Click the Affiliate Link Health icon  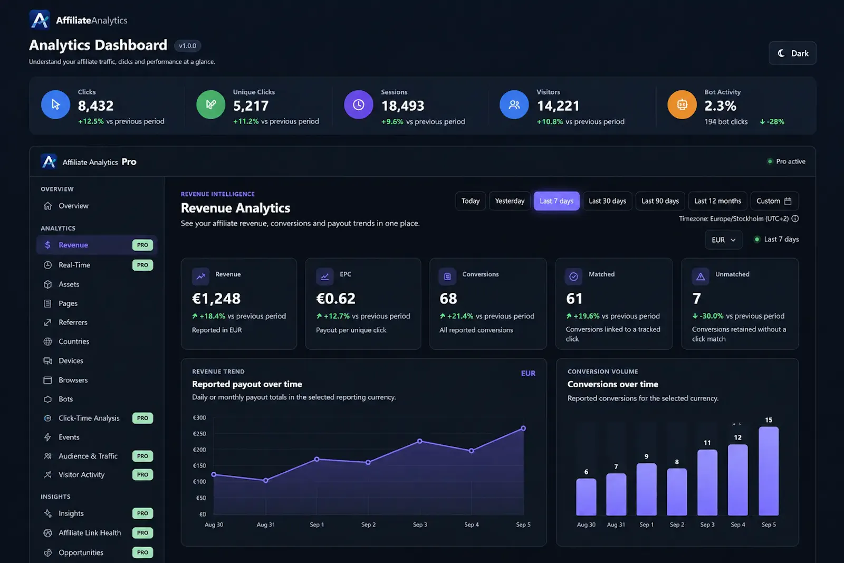tap(47, 533)
